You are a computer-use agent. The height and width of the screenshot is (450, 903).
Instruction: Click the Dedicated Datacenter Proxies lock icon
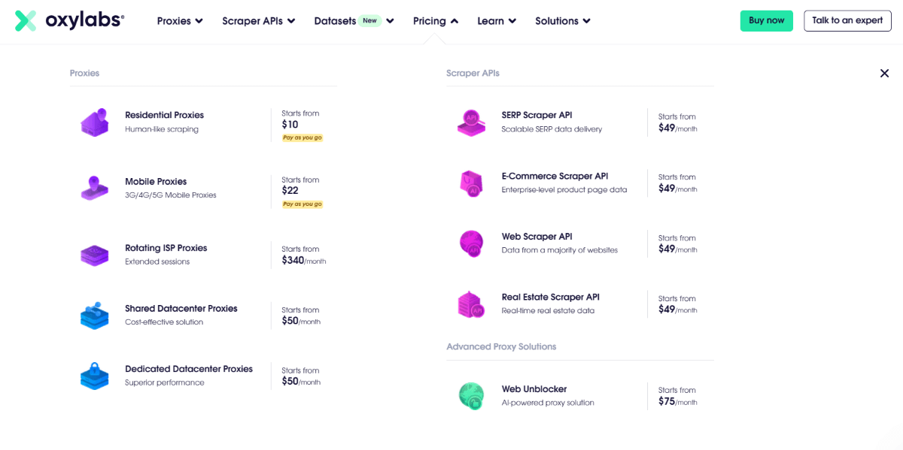[x=95, y=376]
